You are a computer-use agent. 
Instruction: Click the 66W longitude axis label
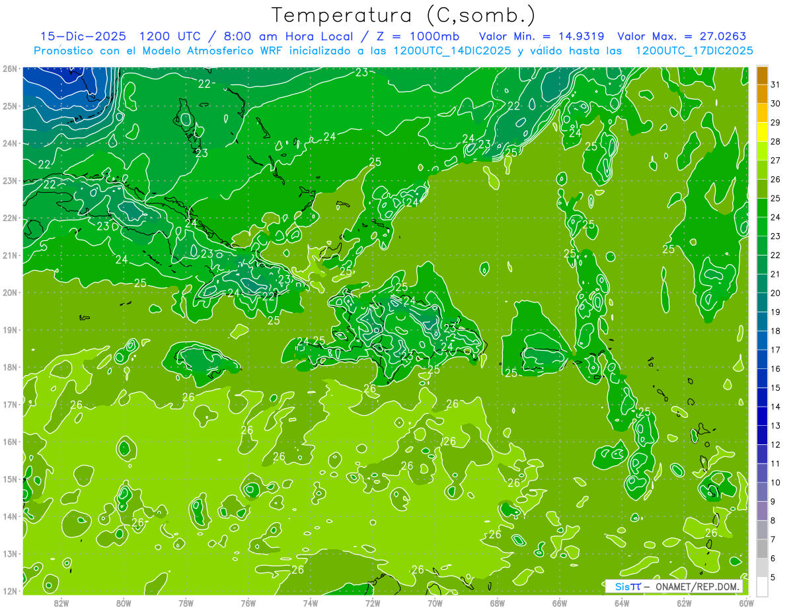click(x=560, y=603)
